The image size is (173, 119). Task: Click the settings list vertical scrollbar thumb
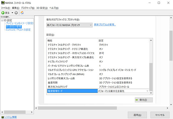pyautogui.click(x=151, y=77)
